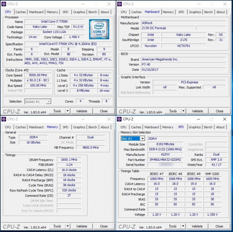
Task: Click CPU-Z app icon in the SPD window title bar
Action: [x=119, y=119]
